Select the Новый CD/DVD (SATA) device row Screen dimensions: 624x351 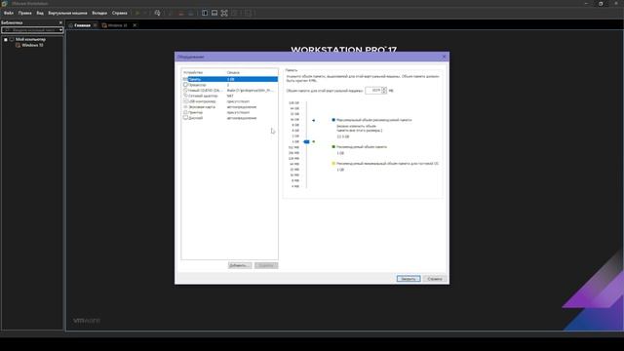pyautogui.click(x=230, y=91)
